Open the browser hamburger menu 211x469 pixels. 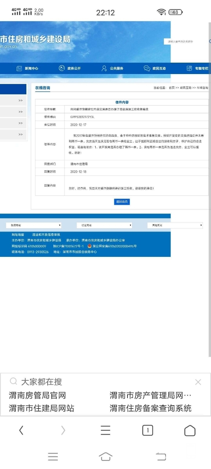click(105, 430)
